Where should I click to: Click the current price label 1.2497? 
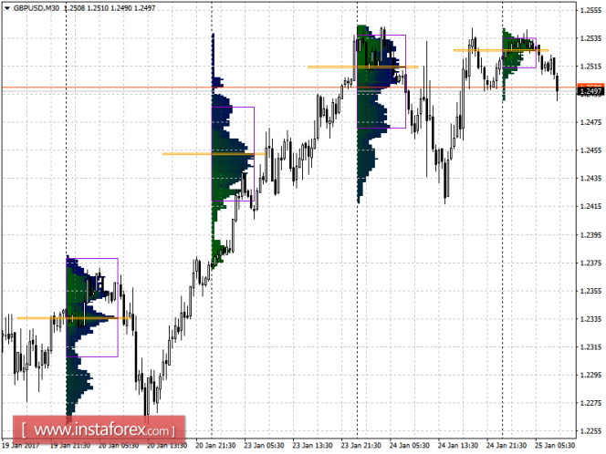[590, 91]
